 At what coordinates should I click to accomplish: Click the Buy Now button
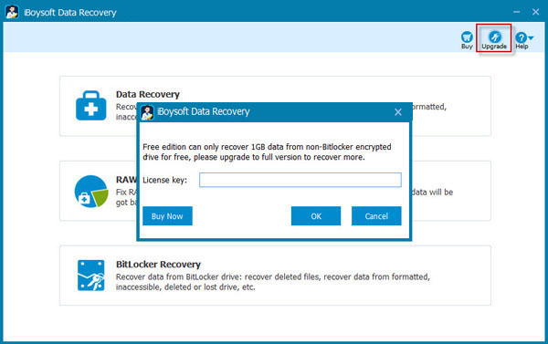pos(167,216)
